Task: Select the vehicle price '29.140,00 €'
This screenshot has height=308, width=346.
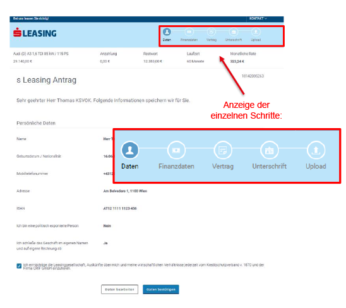Action: (23, 61)
